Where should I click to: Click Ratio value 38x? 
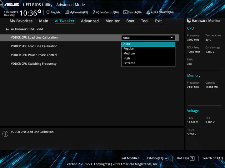coord(189,64)
